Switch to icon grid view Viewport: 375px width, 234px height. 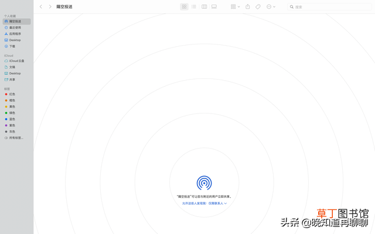[184, 6]
